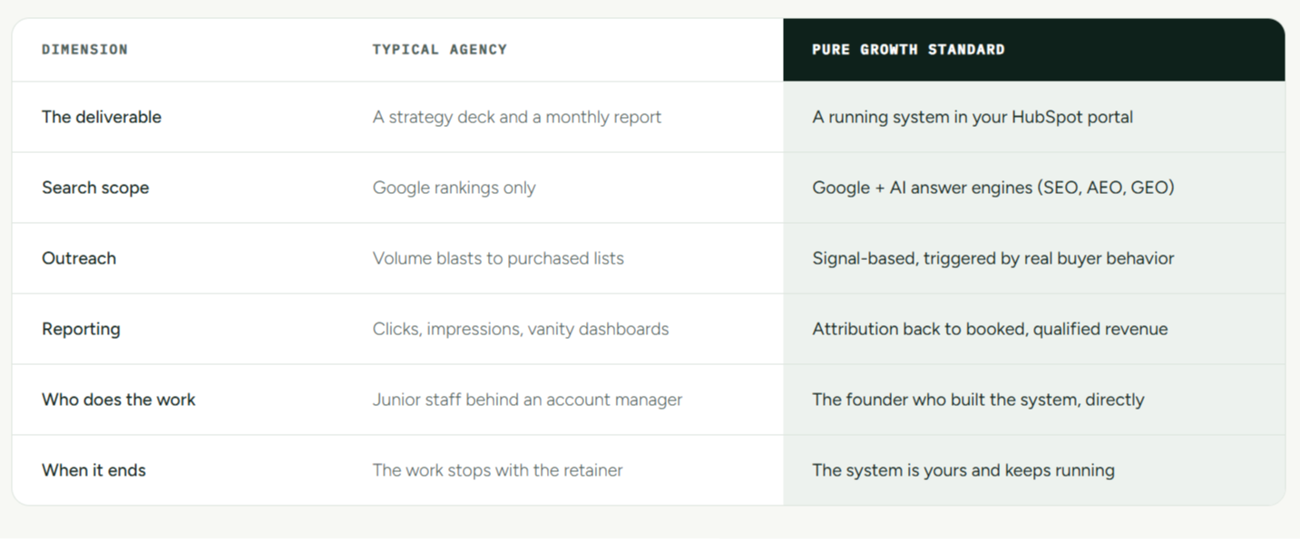
Task: Click 'Signal-based, triggered by real buyer behavior'
Action: pyautogui.click(x=993, y=258)
